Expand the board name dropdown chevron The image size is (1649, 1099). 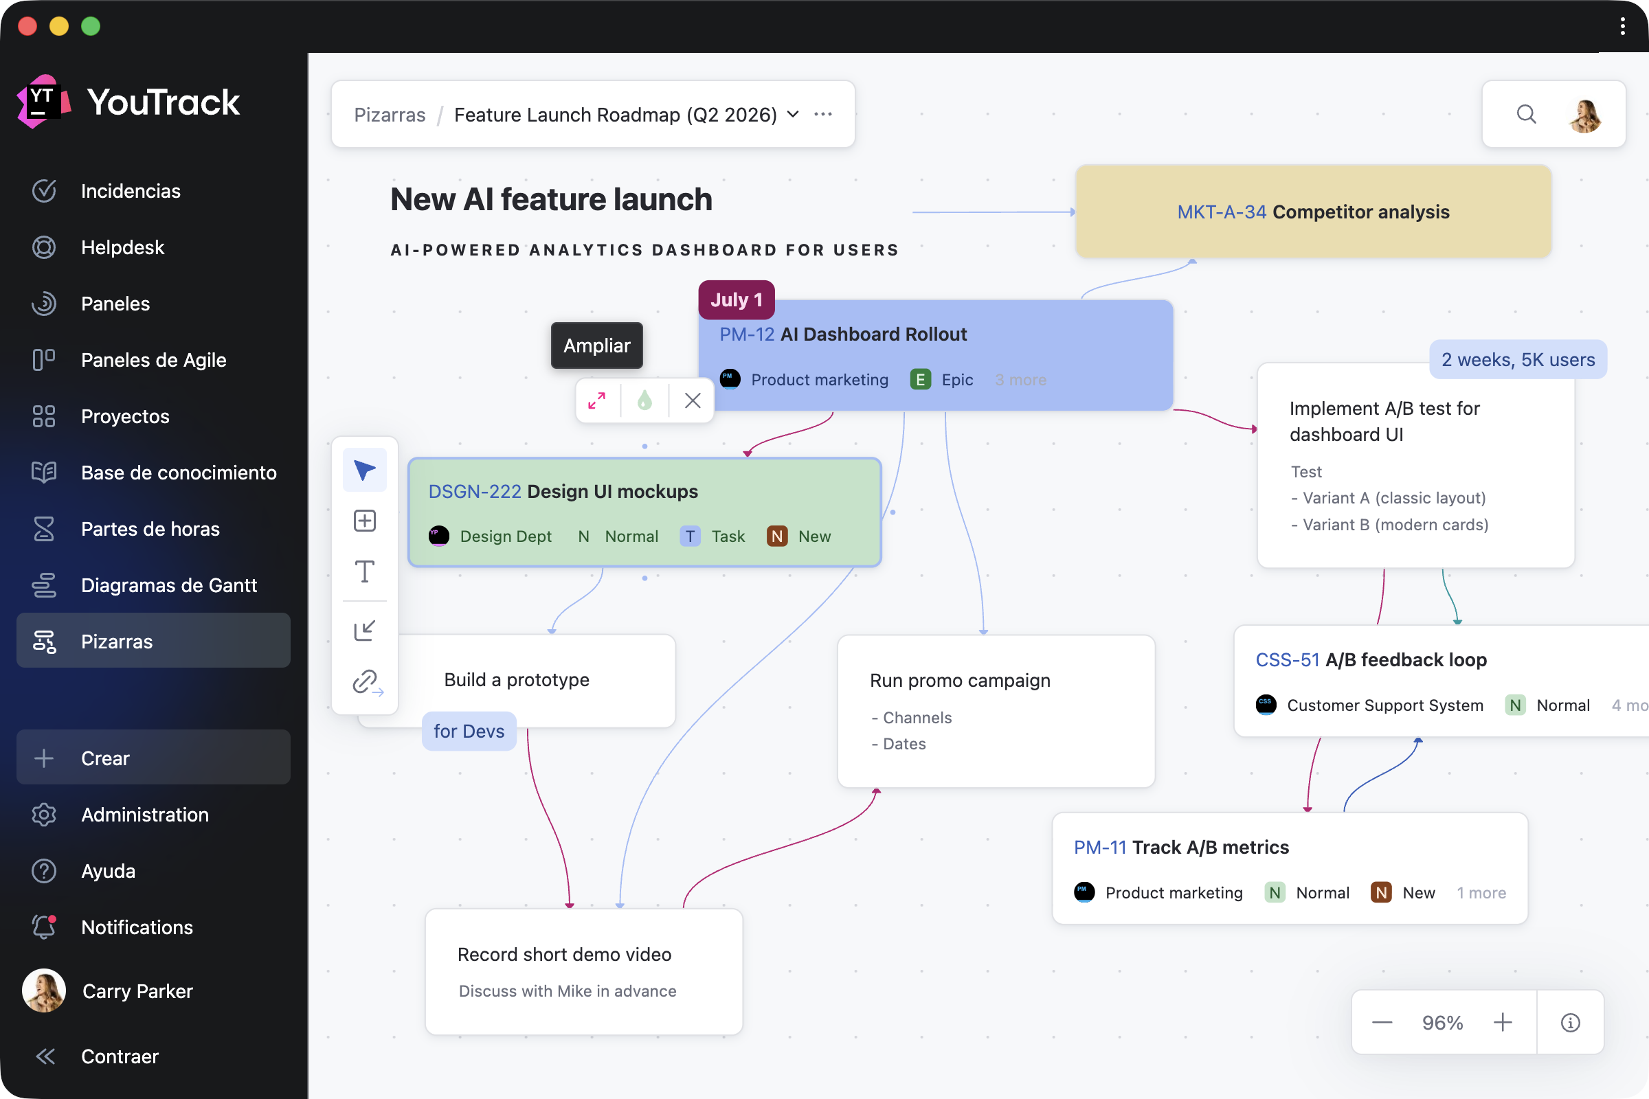(793, 114)
